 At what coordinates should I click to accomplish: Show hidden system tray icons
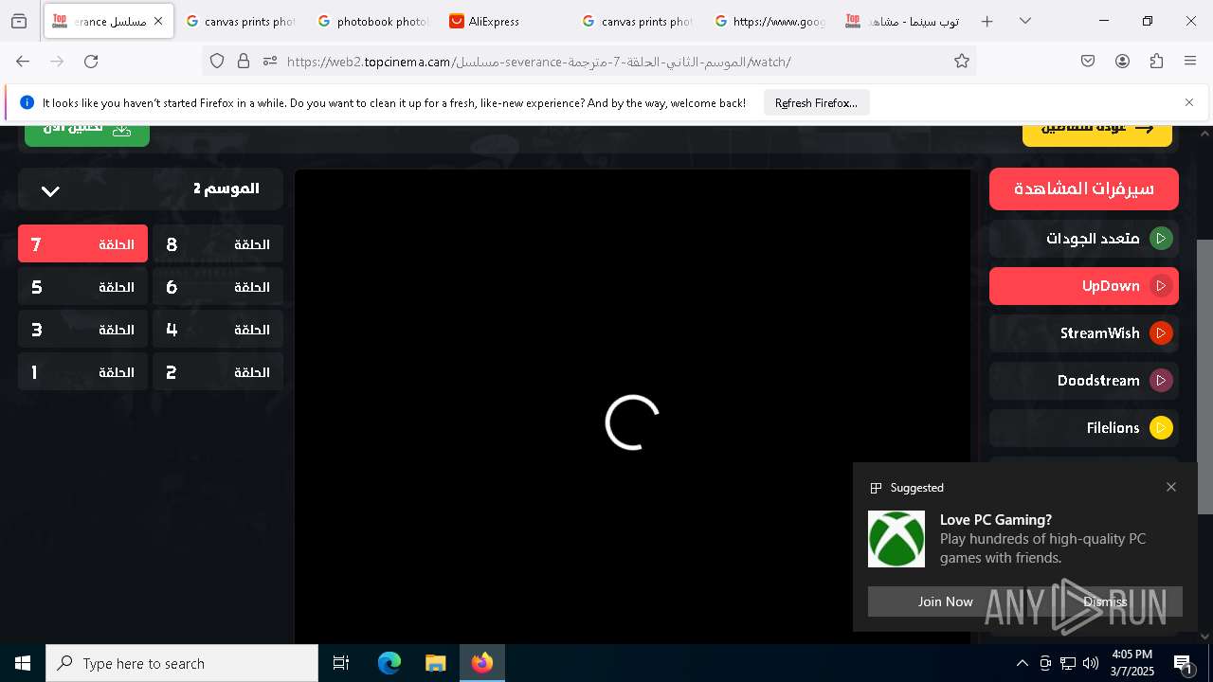click(1022, 663)
